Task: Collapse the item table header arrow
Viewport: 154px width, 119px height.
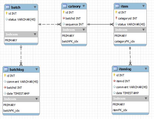Action: click(x=143, y=6)
